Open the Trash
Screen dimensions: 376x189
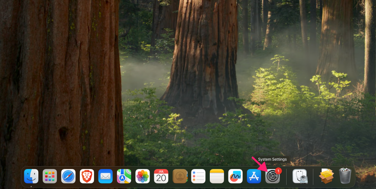click(345, 176)
